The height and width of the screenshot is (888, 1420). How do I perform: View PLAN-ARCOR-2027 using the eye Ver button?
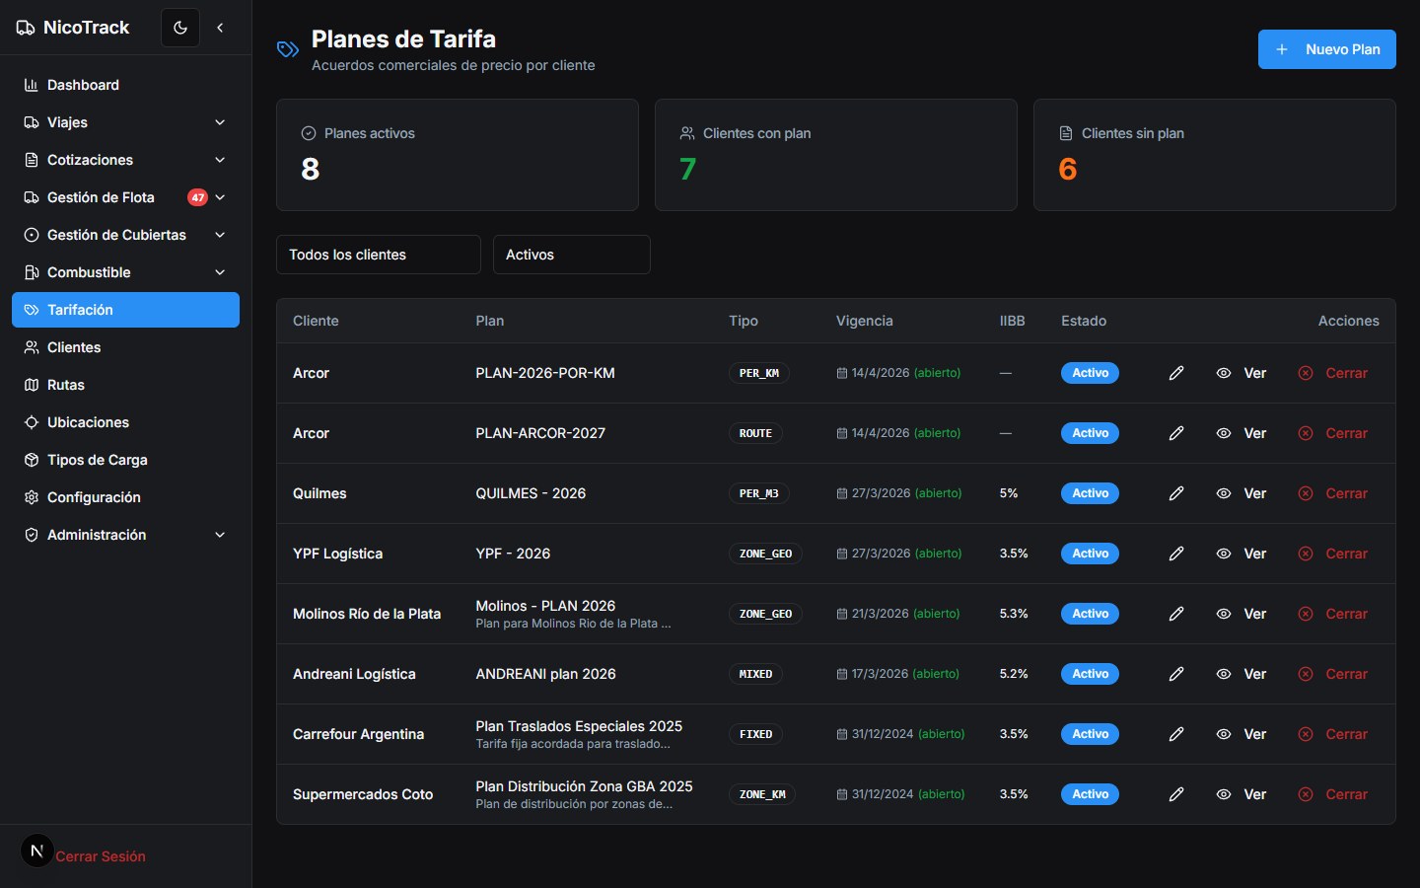1242,433
